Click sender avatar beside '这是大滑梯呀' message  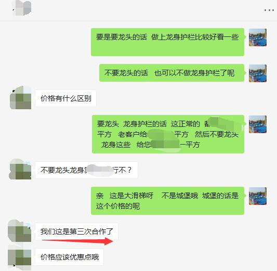point(258,196)
